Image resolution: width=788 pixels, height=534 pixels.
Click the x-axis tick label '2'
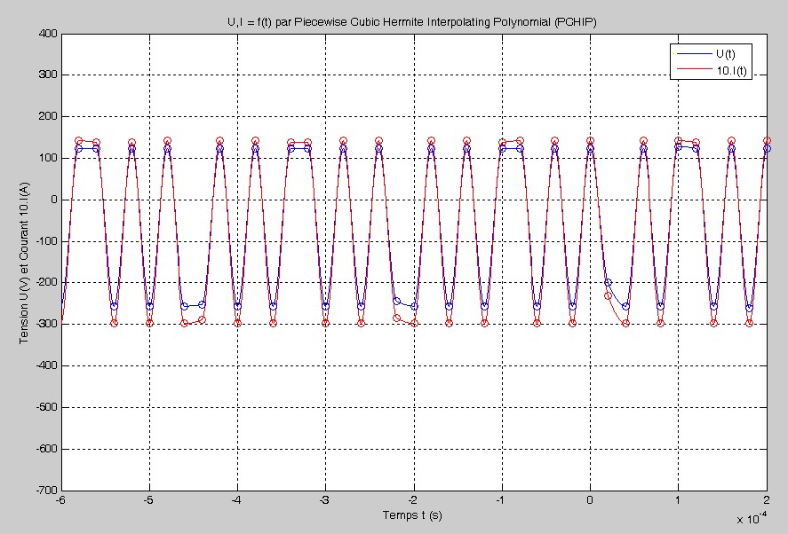(x=767, y=500)
